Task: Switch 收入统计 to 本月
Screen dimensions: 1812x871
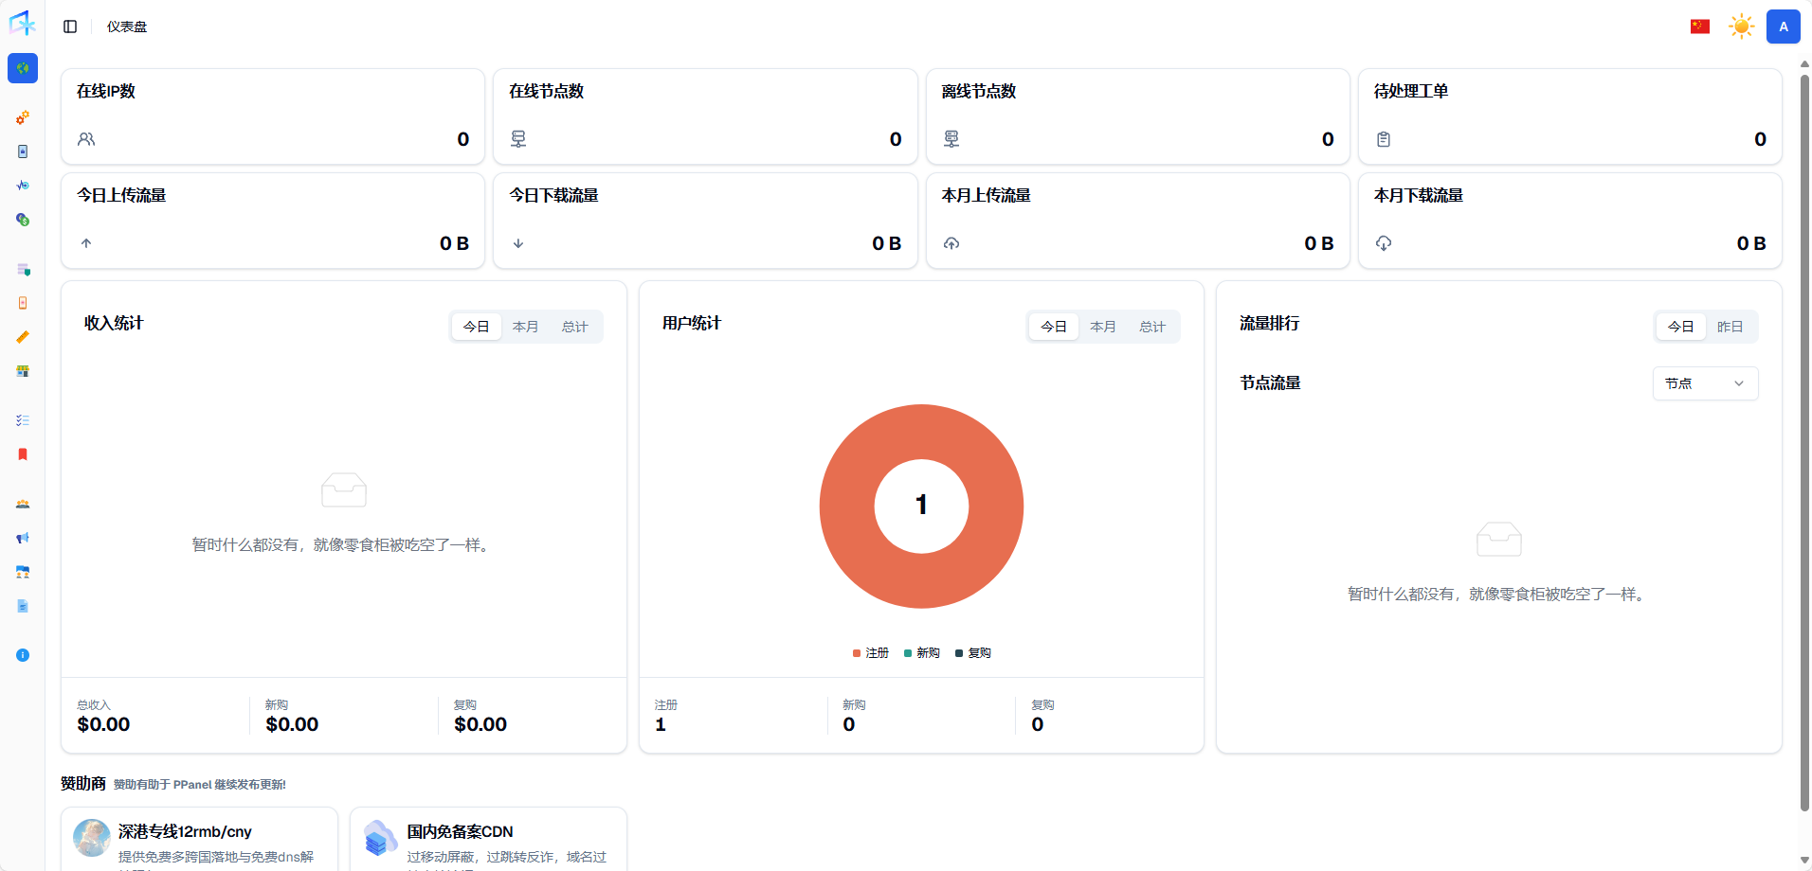Action: tap(525, 327)
